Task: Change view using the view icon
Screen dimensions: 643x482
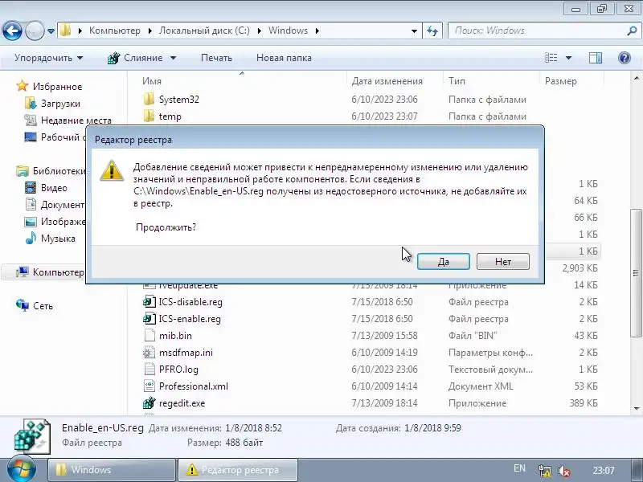Action: click(x=551, y=58)
